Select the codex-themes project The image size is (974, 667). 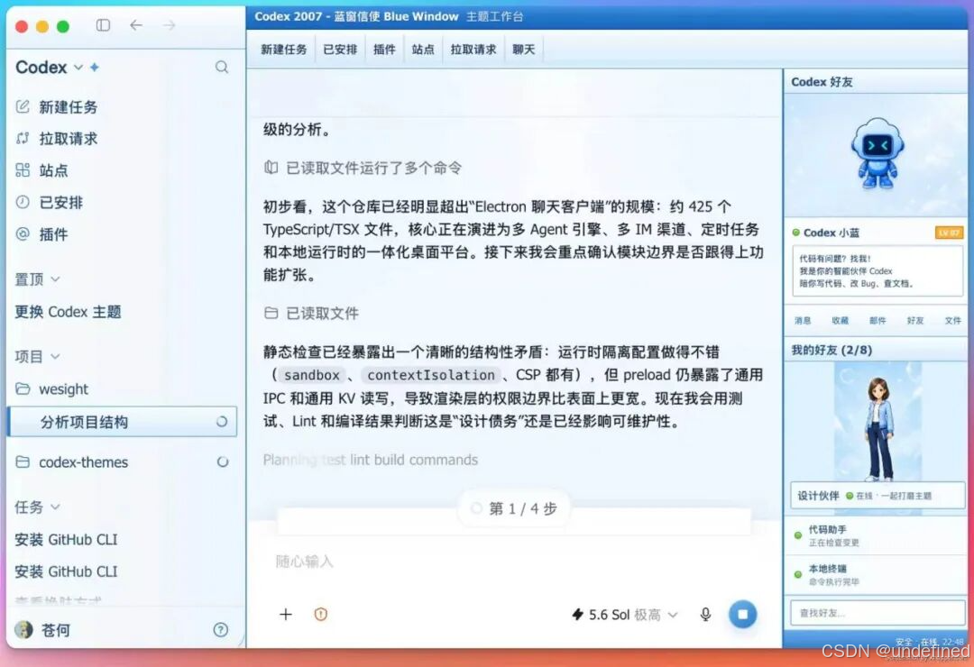[x=83, y=462]
